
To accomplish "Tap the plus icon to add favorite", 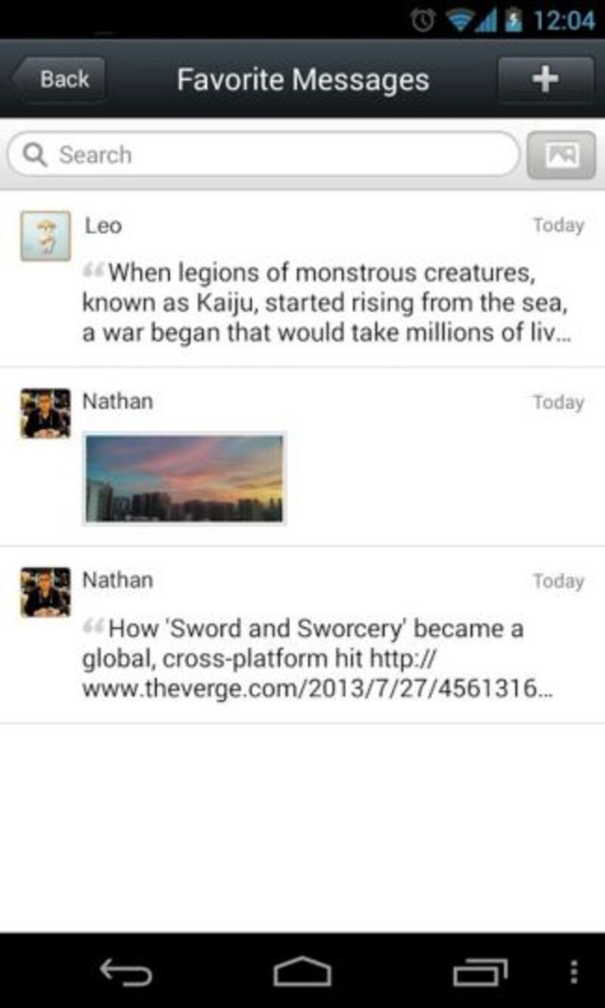I will (545, 79).
